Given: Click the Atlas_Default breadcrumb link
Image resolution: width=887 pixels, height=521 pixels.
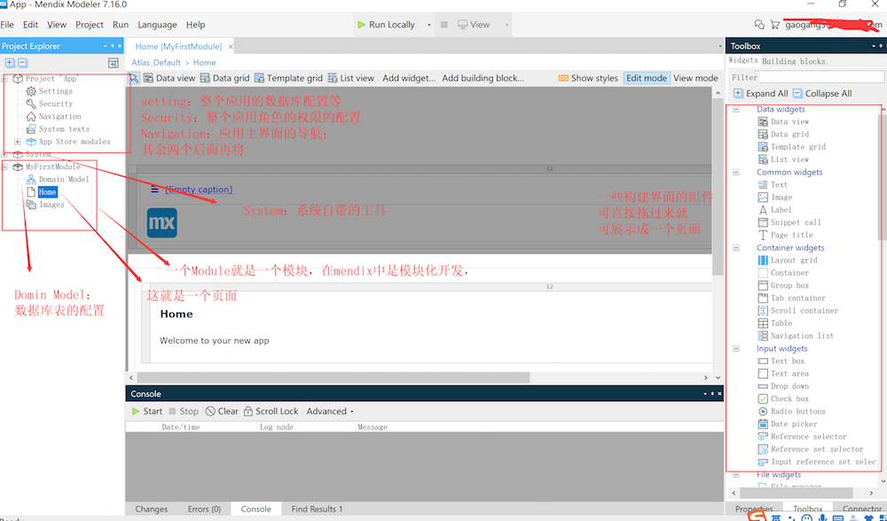Looking at the screenshot, I should click(x=156, y=63).
